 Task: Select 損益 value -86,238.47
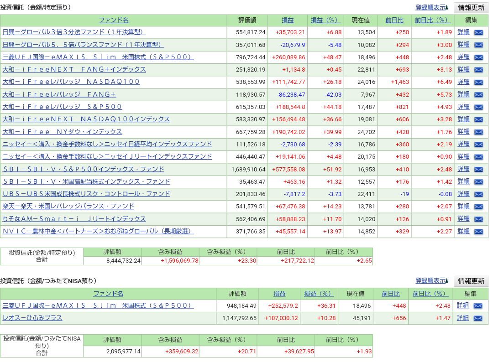pos(291,94)
